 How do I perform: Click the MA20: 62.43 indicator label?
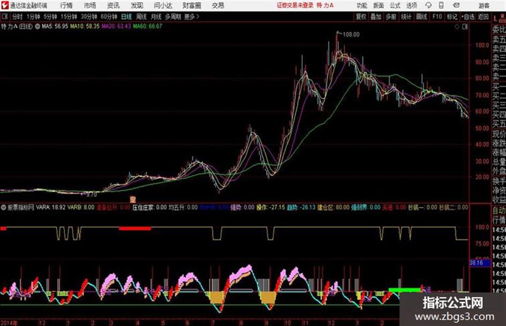[x=116, y=26]
